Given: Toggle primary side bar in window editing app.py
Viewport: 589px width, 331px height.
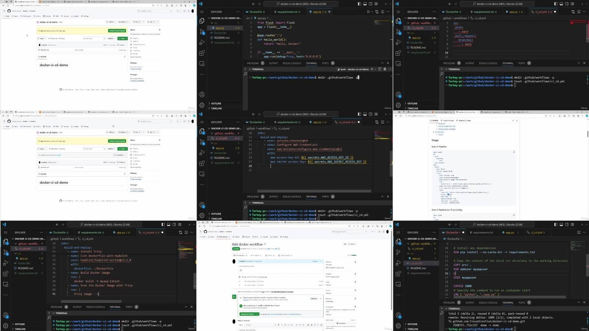Looking at the screenshot, I should click(x=359, y=4).
